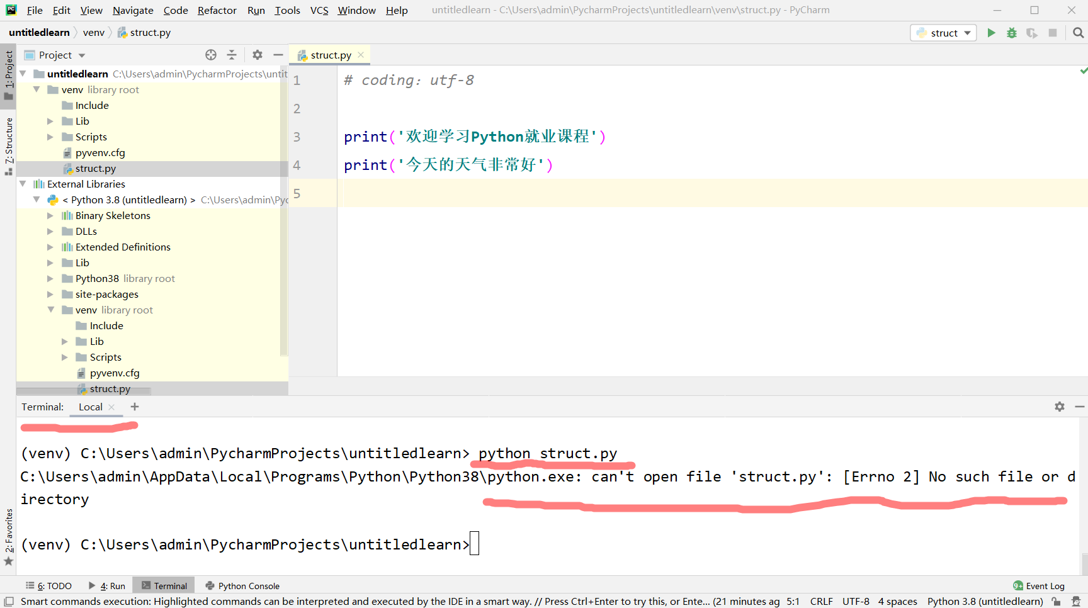1088x608 pixels.
Task: Switch to the 6: TODO tool window
Action: click(49, 586)
